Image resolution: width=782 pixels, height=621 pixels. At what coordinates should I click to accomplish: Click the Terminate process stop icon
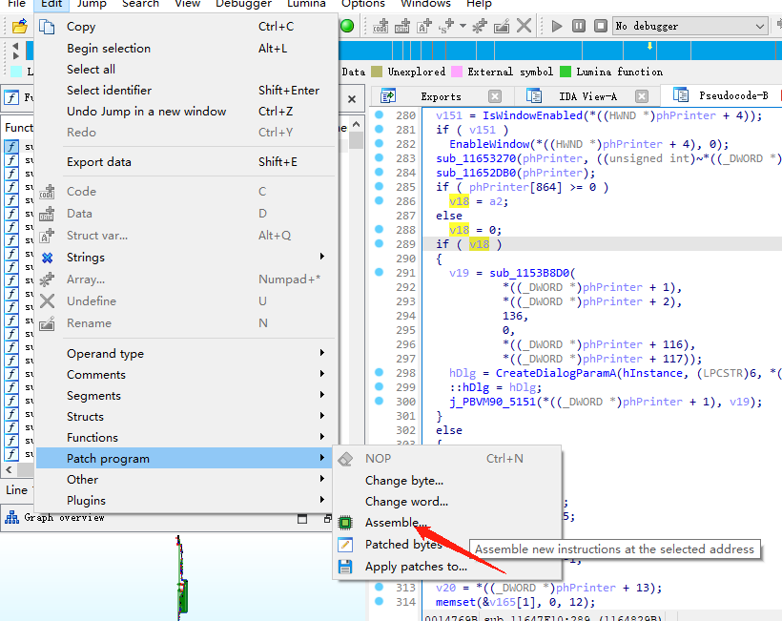click(x=599, y=26)
